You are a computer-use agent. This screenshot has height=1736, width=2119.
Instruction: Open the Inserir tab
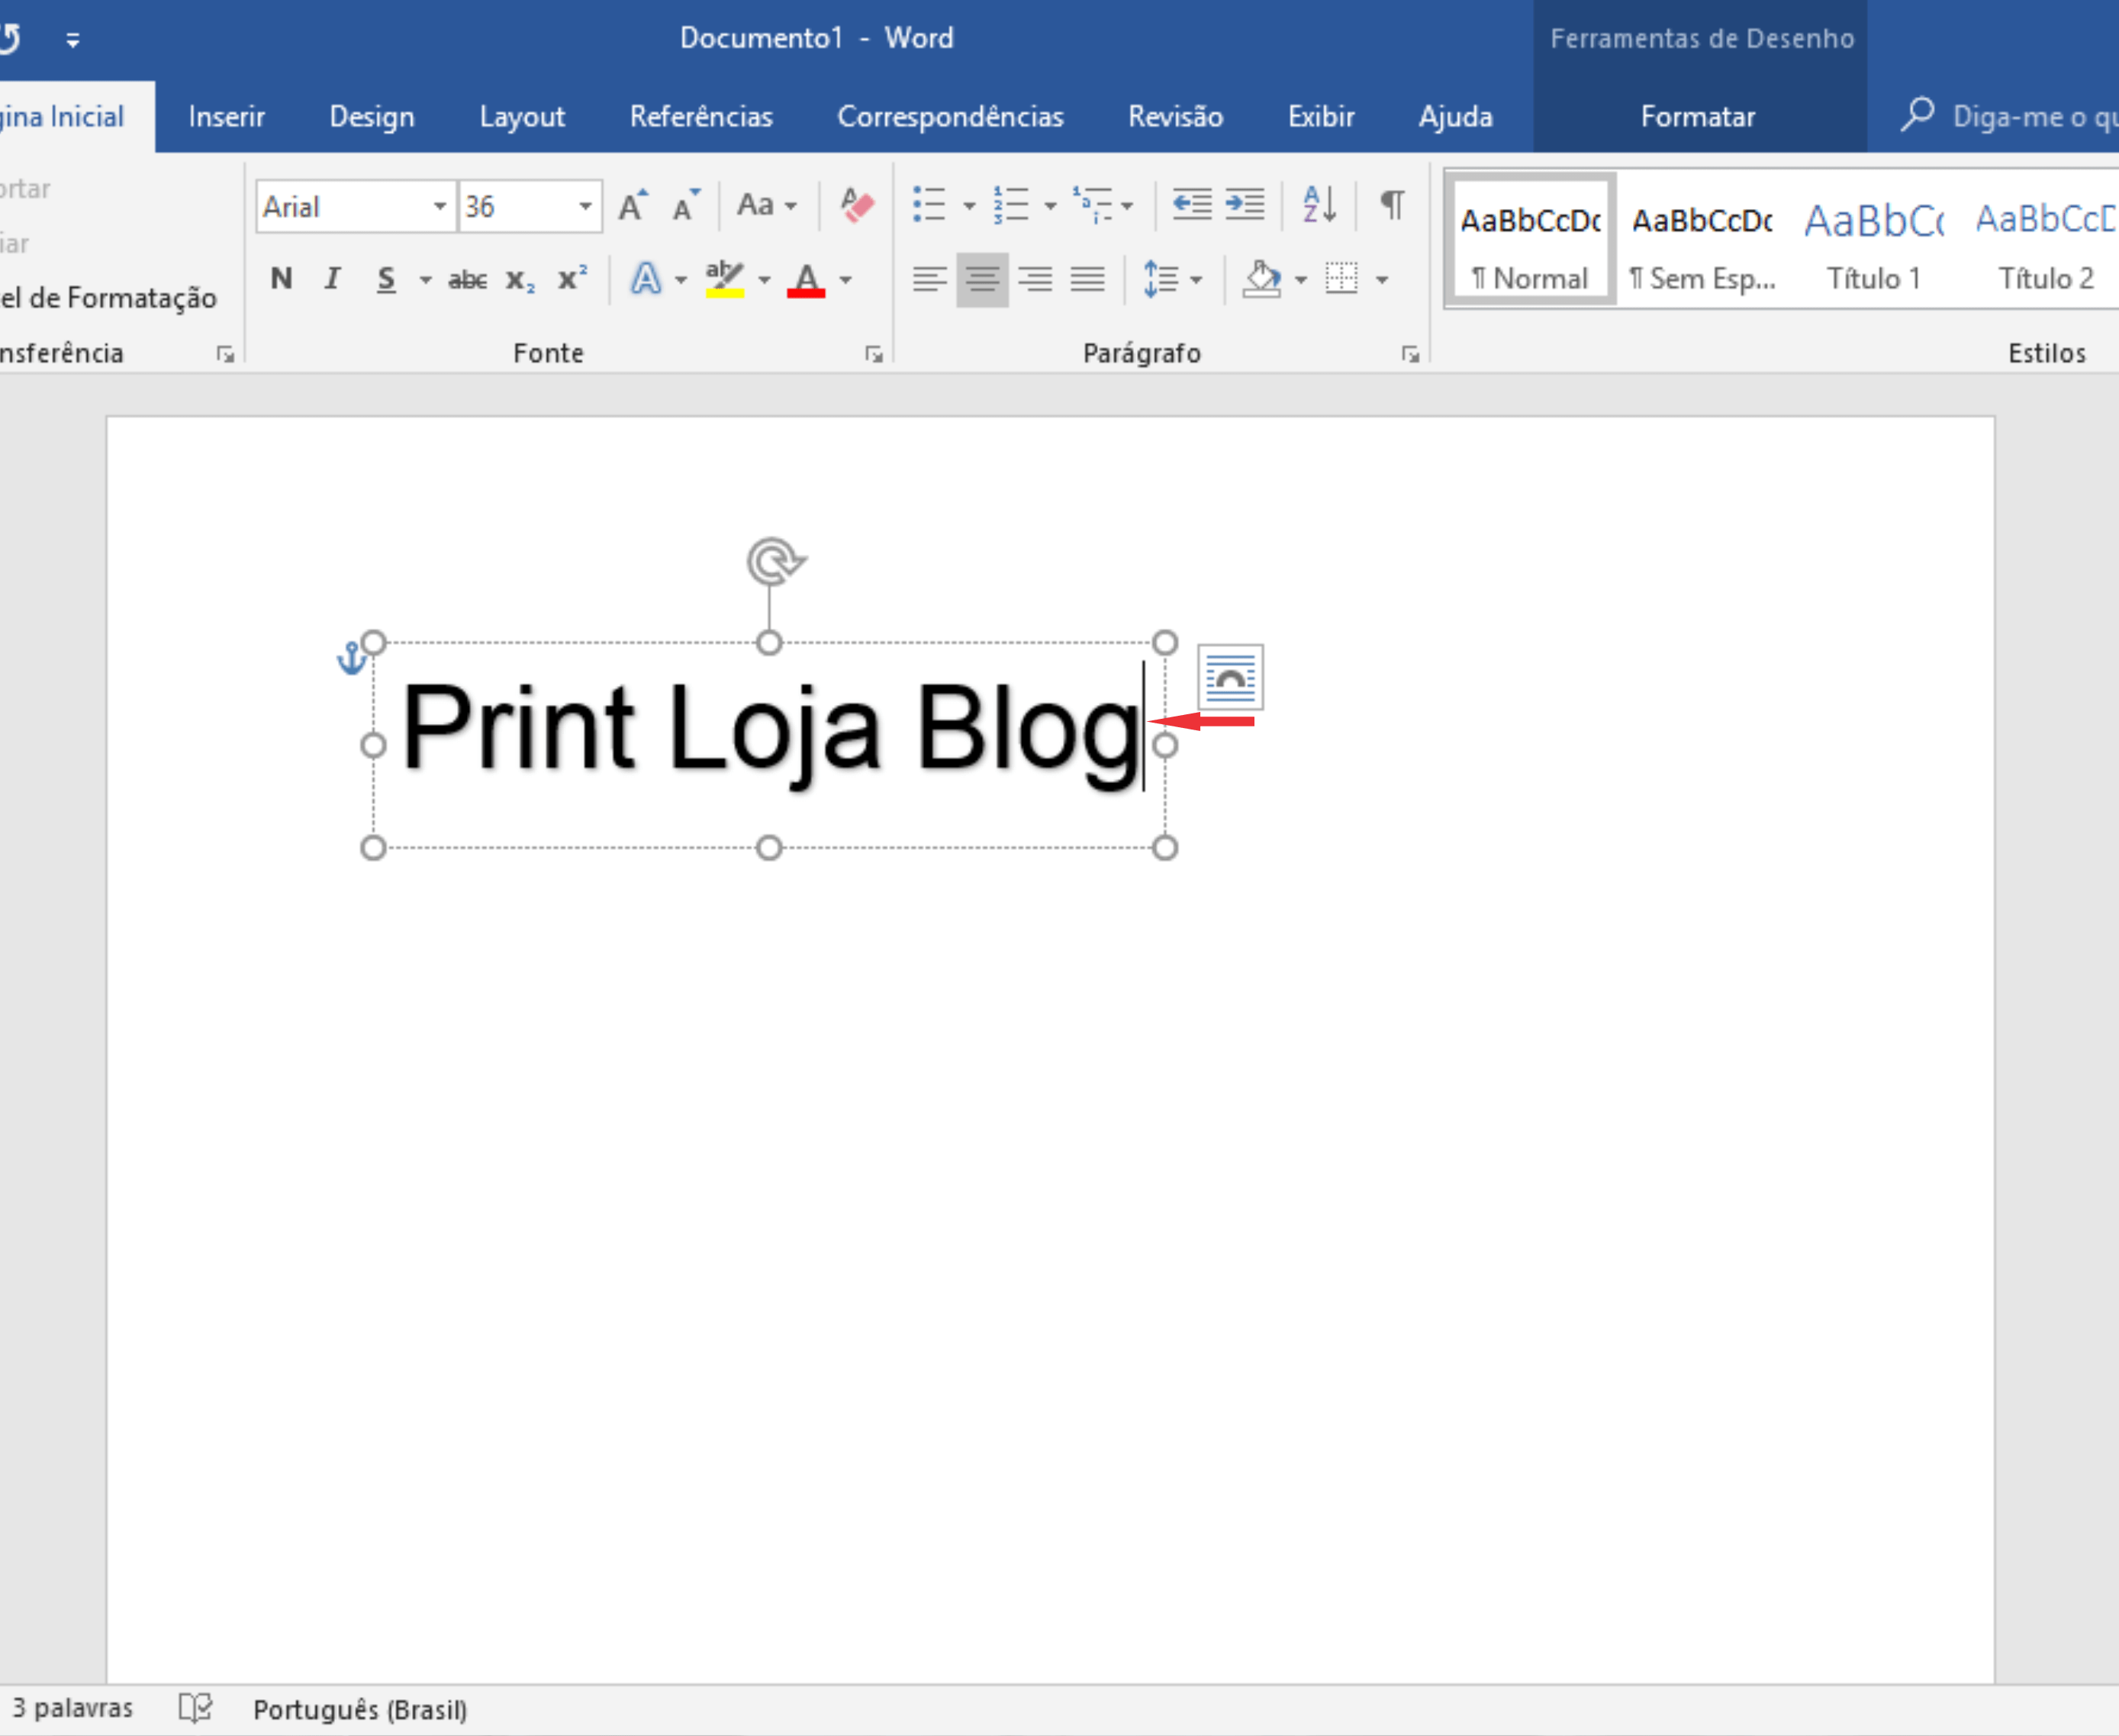click(226, 117)
